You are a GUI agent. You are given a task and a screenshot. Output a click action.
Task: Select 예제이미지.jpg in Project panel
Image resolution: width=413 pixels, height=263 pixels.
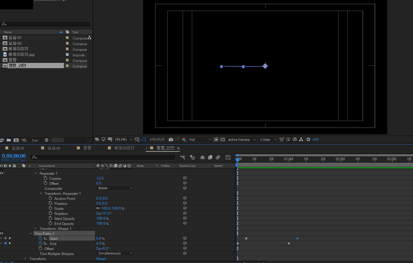tap(21, 55)
